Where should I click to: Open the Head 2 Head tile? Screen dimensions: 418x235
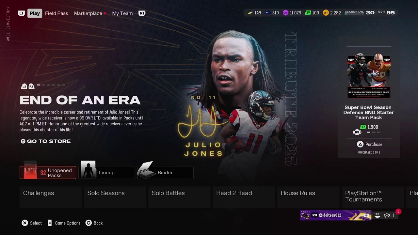[244, 197]
